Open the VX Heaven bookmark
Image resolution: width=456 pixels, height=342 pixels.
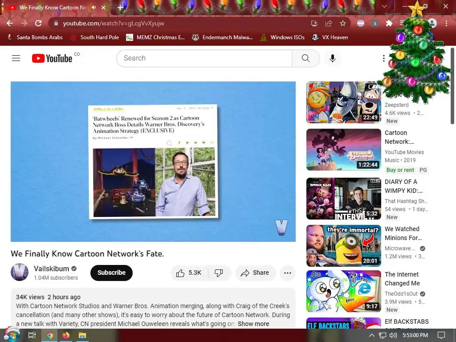click(x=330, y=37)
